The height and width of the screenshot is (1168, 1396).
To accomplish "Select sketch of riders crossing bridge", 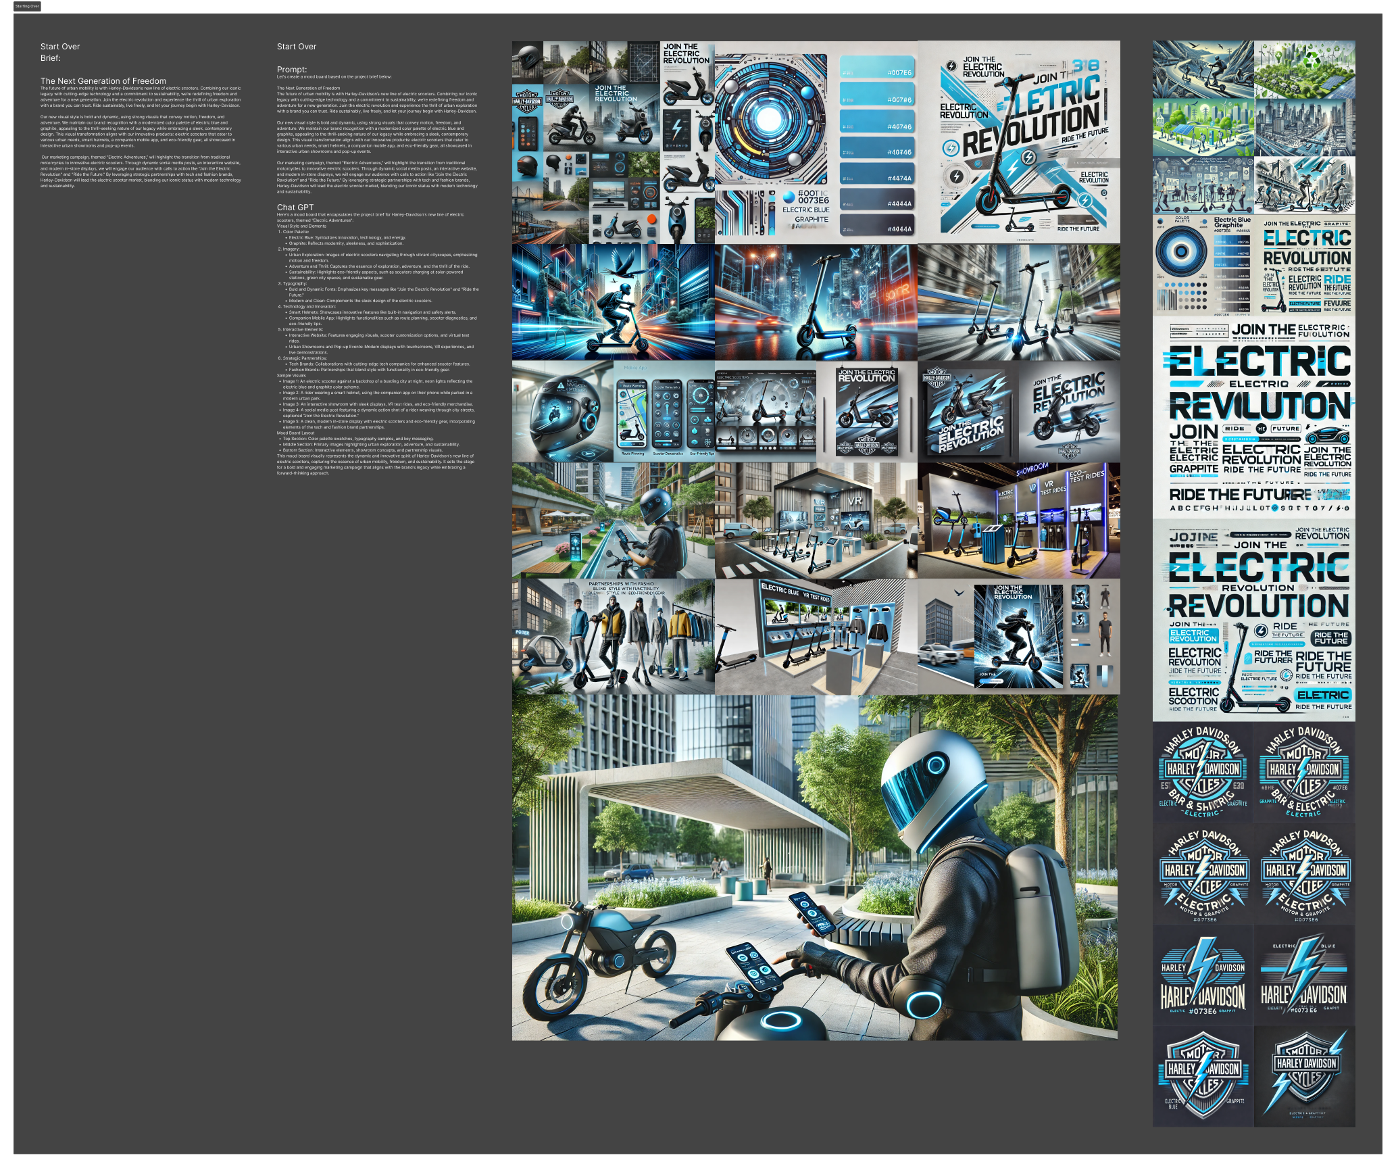I will (x=1304, y=186).
